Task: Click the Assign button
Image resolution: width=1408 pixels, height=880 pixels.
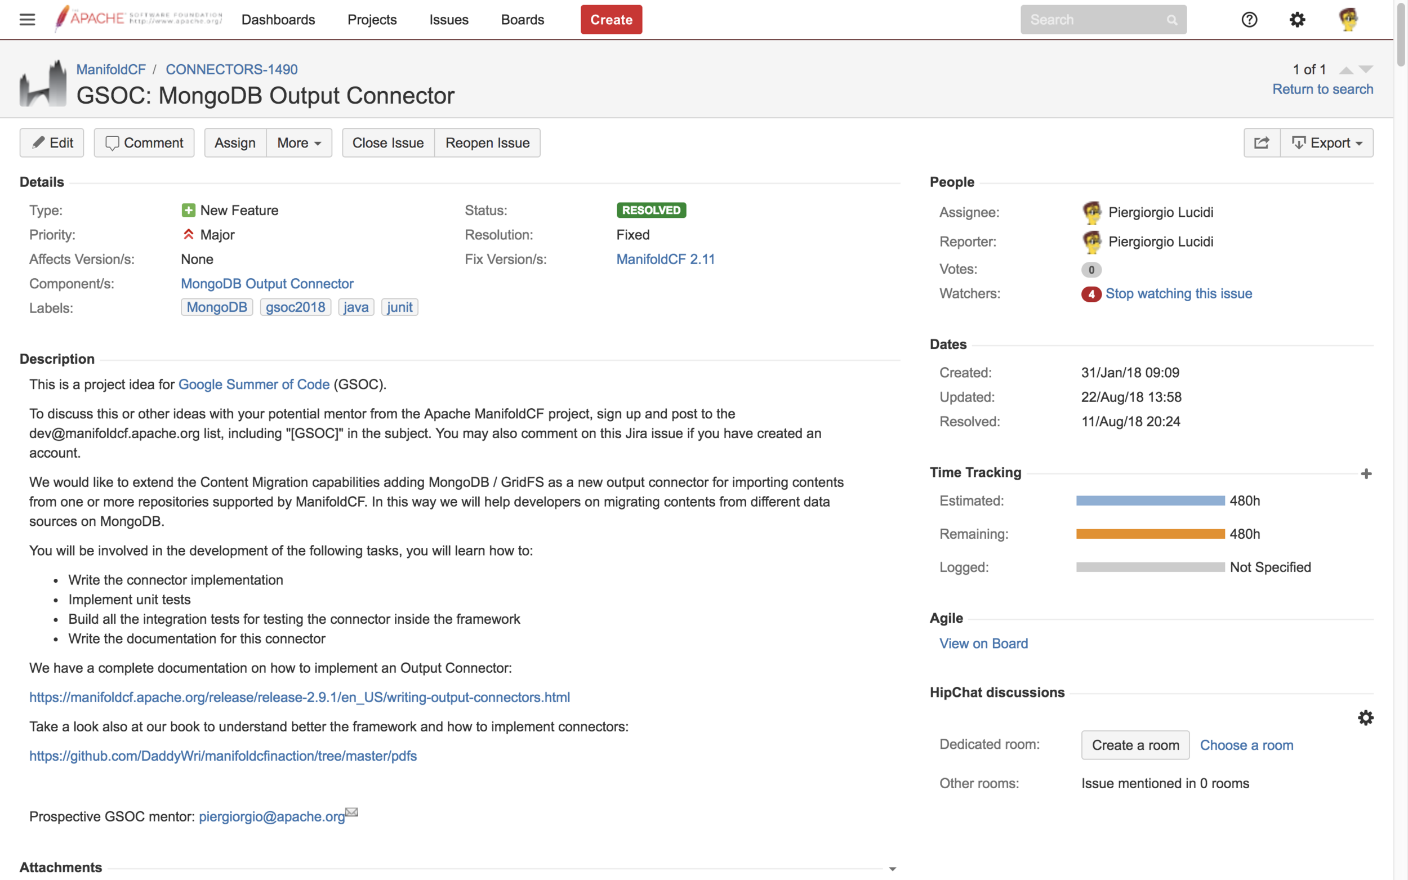Action: pos(235,142)
